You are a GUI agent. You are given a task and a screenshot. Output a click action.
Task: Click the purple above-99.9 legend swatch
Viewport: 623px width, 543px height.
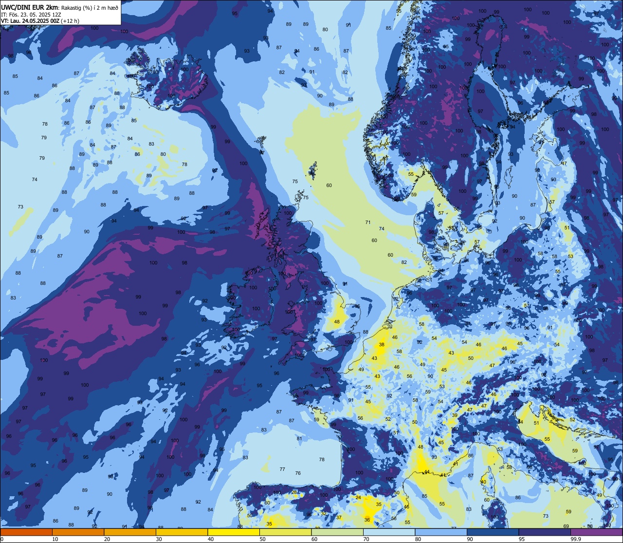click(596, 532)
